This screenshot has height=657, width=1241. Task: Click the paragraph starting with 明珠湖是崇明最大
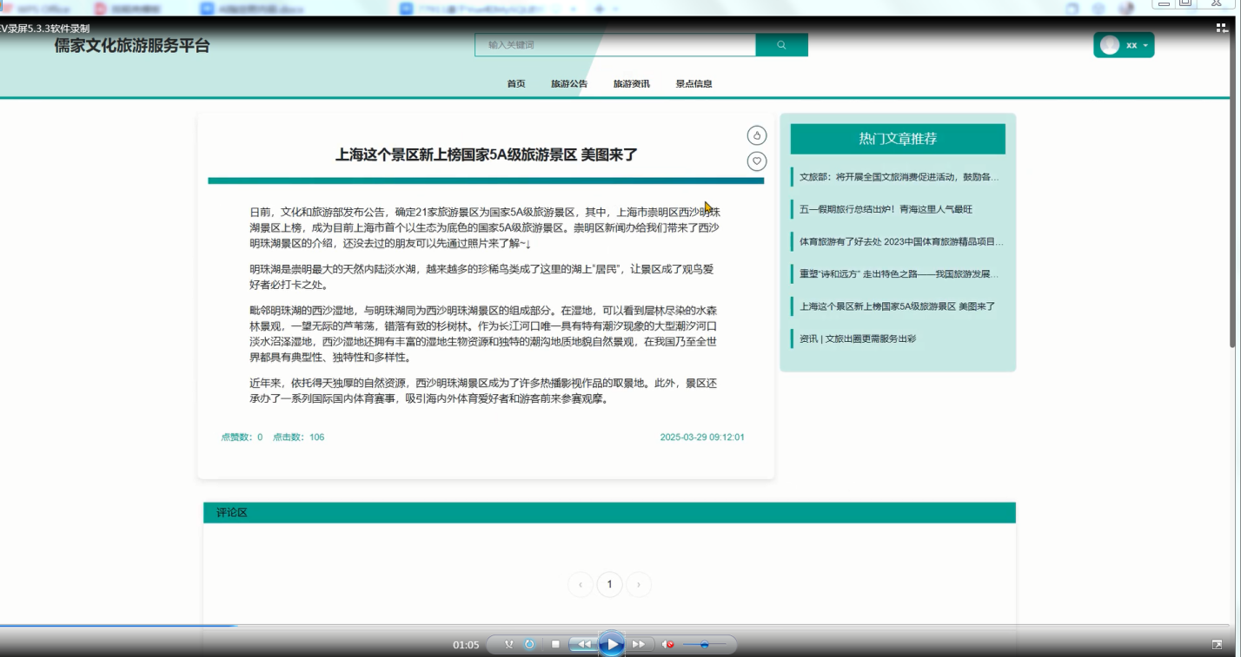coord(481,277)
